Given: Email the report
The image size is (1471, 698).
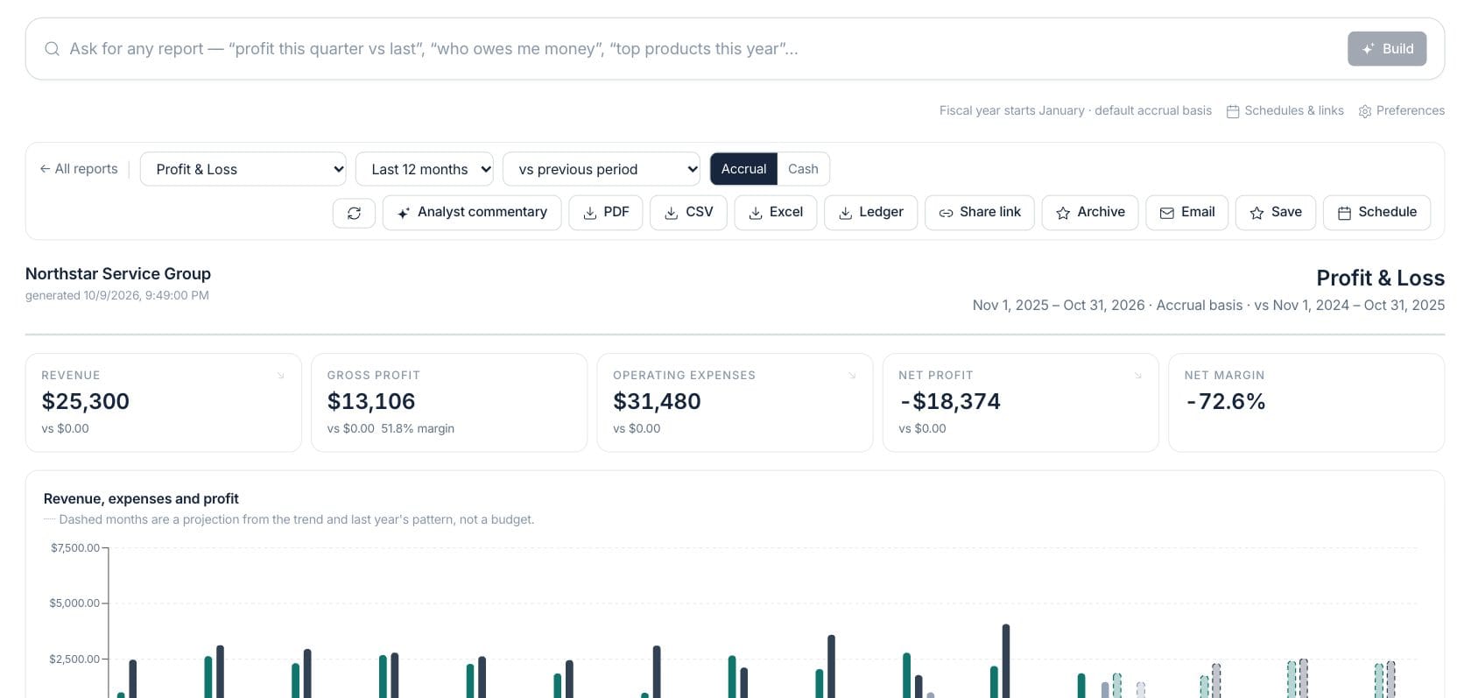Looking at the screenshot, I should (1187, 213).
